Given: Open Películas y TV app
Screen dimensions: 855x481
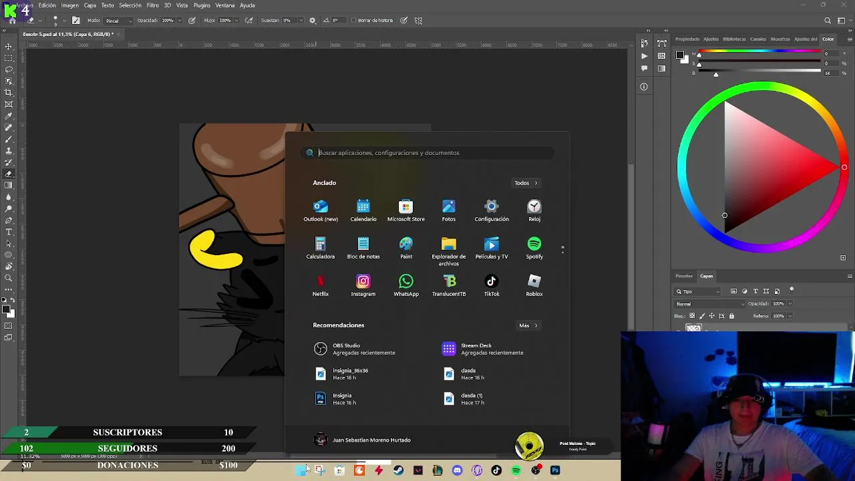Looking at the screenshot, I should click(492, 248).
